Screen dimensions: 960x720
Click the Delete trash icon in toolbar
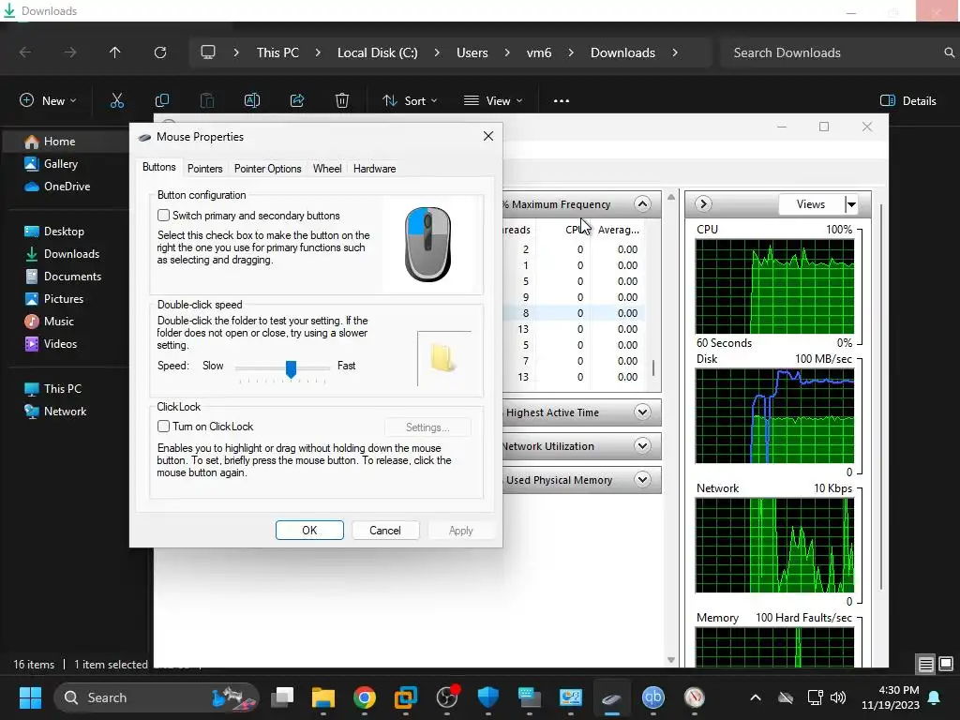click(x=342, y=100)
